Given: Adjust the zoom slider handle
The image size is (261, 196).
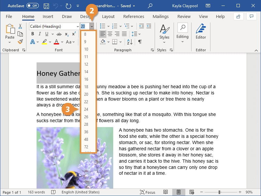Looking at the screenshot, I should [x=220, y=192].
